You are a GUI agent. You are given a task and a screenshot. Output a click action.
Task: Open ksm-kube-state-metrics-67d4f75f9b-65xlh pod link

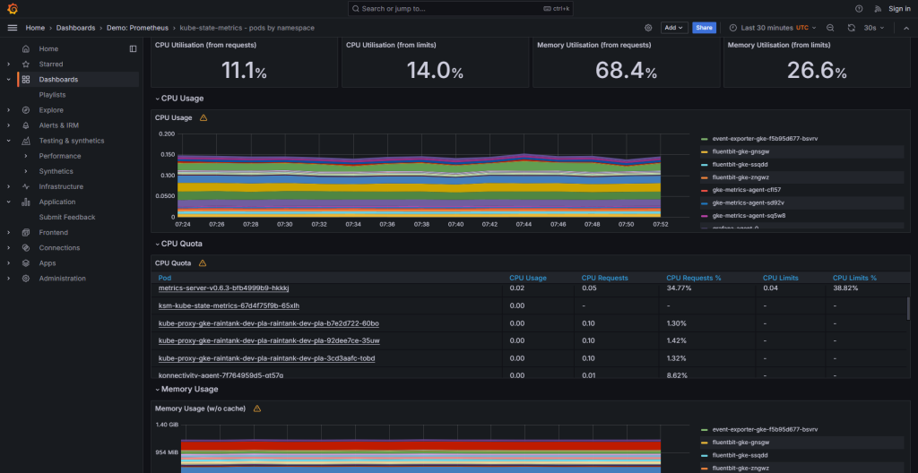tap(229, 305)
